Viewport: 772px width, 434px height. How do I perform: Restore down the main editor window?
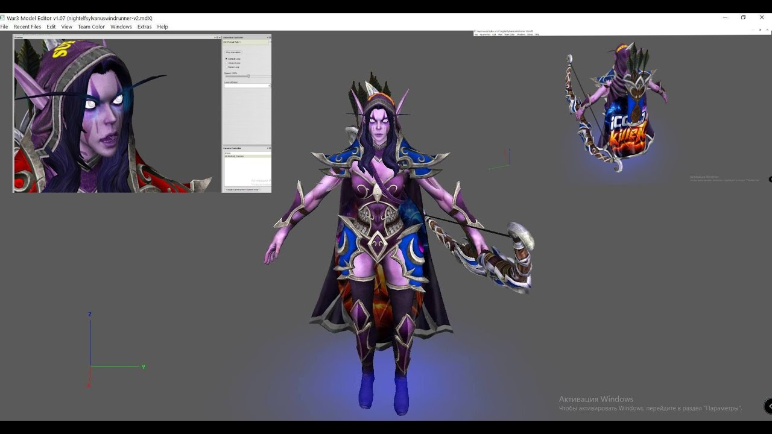(744, 17)
